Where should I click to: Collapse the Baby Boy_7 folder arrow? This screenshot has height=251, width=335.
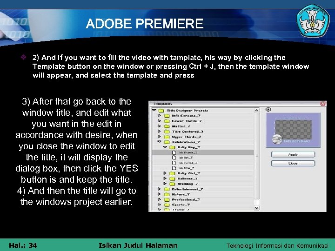165,147
